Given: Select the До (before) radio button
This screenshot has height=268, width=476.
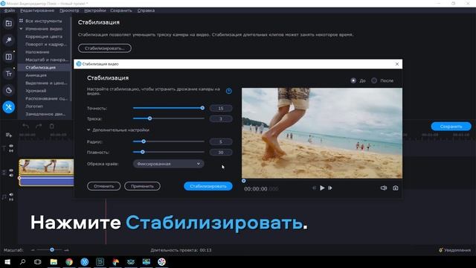Looking at the screenshot, I should (353, 80).
